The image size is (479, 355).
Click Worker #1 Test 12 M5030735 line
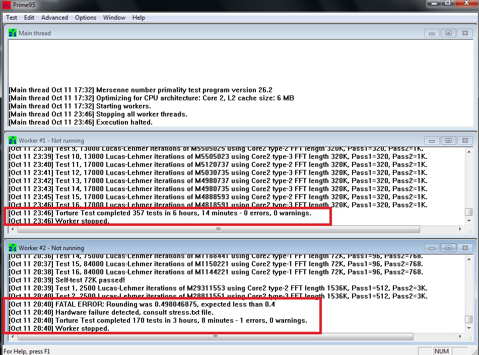tap(218, 172)
